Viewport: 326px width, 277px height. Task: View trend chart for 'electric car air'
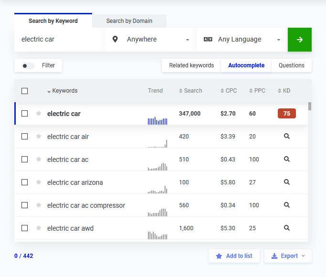tap(158, 144)
